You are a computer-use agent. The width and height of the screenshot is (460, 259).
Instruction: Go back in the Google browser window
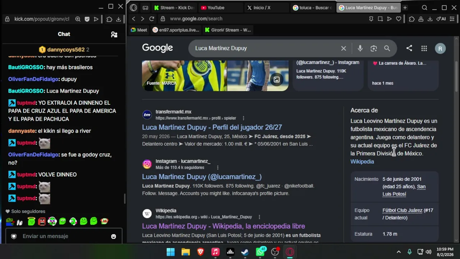[134, 19]
